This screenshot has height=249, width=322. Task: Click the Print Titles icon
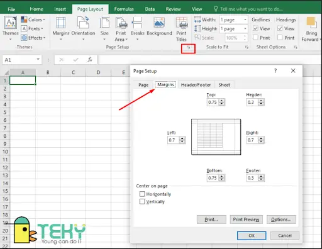(181, 23)
